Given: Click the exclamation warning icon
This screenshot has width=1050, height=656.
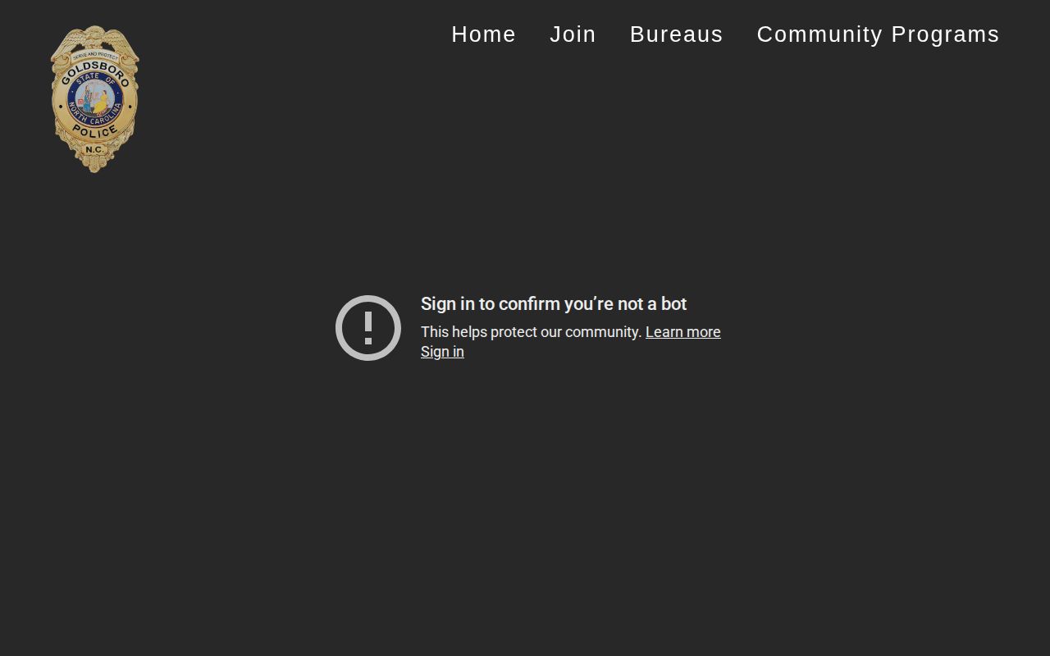Looking at the screenshot, I should (368, 328).
